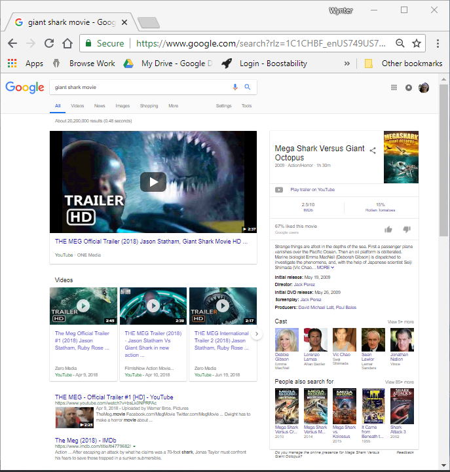The width and height of the screenshot is (450, 472).
Task: Expand the description with MORE
Action: [x=326, y=267]
